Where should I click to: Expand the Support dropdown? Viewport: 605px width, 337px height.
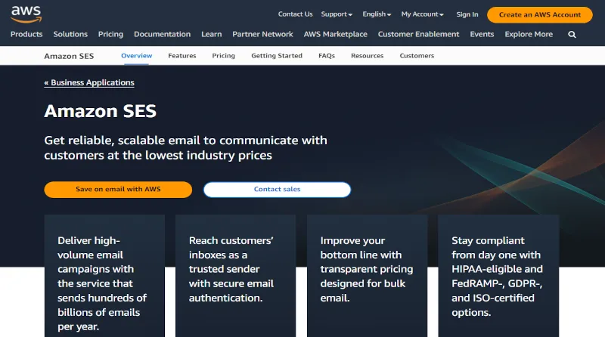coord(337,14)
